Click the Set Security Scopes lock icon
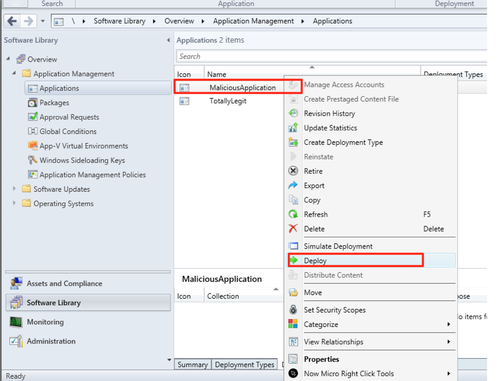This screenshot has width=499, height=381. tap(293, 310)
